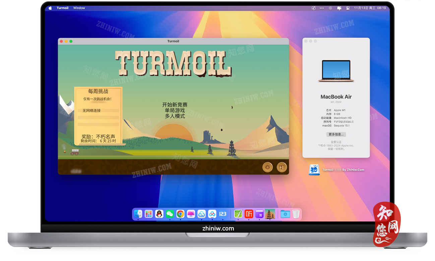Click the 奖励:不朽名声 reward text
This screenshot has width=435, height=261.
[98, 137]
